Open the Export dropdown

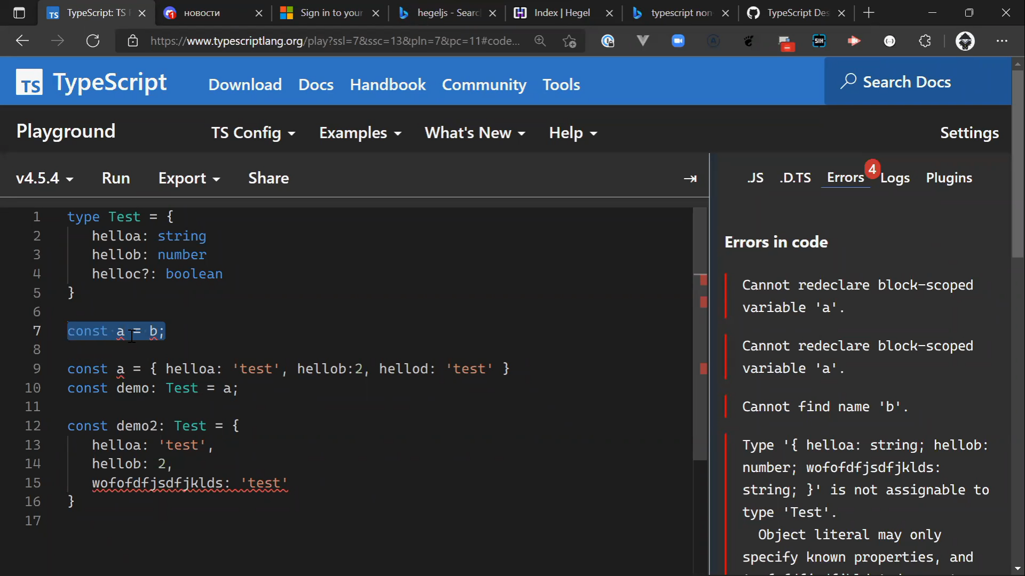pyautogui.click(x=189, y=178)
